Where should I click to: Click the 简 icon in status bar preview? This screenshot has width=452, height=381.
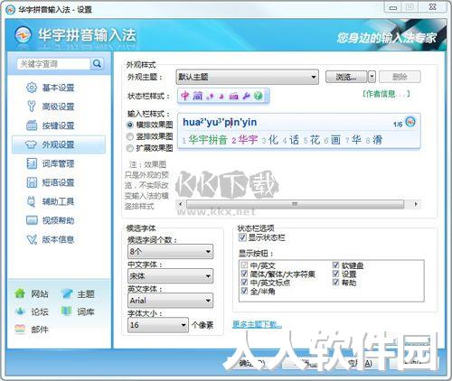198,96
